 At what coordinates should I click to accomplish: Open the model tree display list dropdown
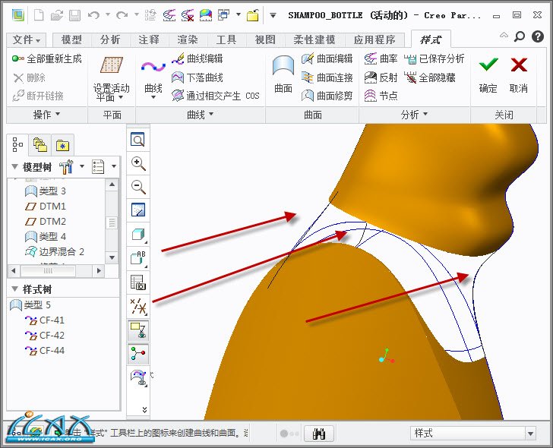pyautogui.click(x=114, y=166)
